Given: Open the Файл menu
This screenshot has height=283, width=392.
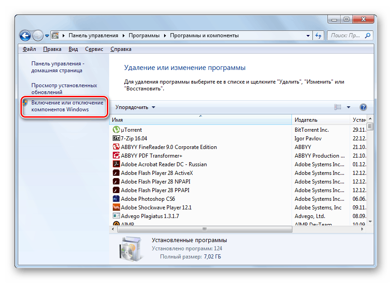Looking at the screenshot, I should [x=29, y=49].
